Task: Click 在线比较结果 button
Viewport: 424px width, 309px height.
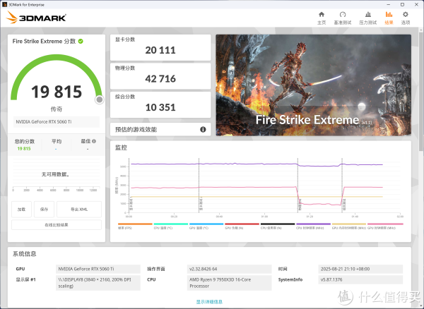Action: (x=56, y=225)
